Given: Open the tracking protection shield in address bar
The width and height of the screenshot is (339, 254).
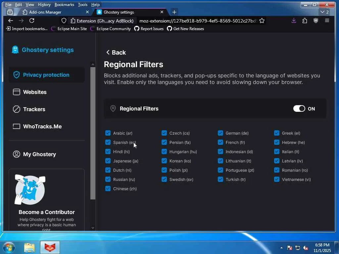Looking at the screenshot, I should tap(64, 21).
